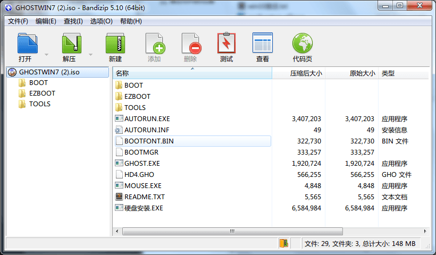Expand the dropdown arrow beside 解压

click(90, 55)
